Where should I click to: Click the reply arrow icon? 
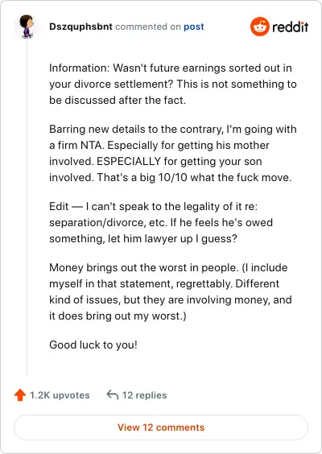click(113, 394)
